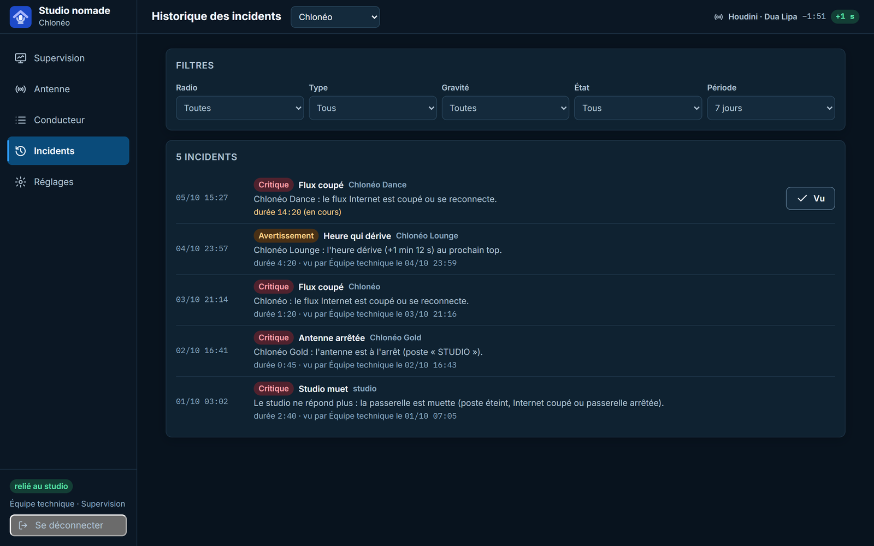Navigate to Conducteur
Viewport: 874px width, 546px height.
[x=68, y=120]
